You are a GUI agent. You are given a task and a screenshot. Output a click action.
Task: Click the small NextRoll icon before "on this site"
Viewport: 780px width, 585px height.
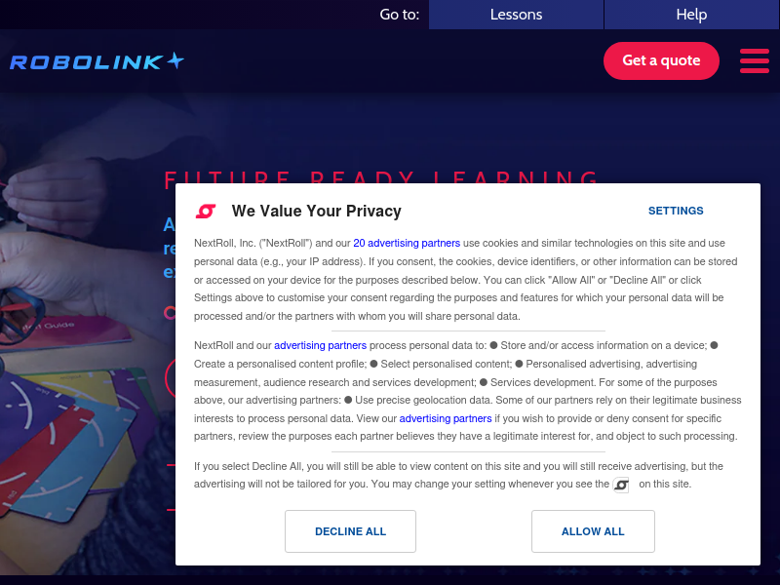pyautogui.click(x=621, y=485)
